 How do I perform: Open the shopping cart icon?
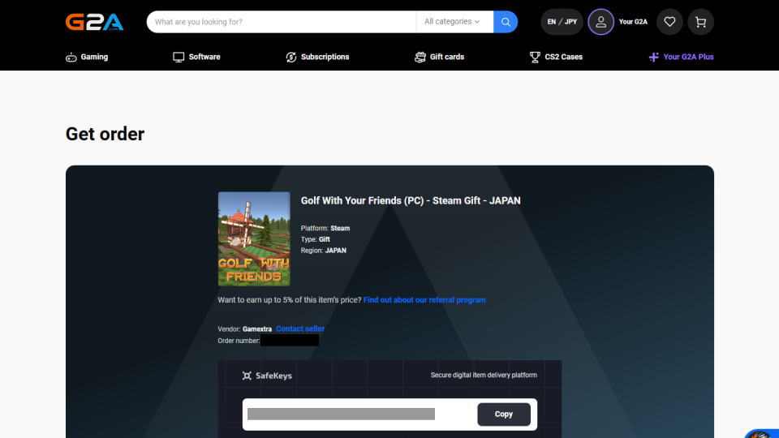pos(701,22)
